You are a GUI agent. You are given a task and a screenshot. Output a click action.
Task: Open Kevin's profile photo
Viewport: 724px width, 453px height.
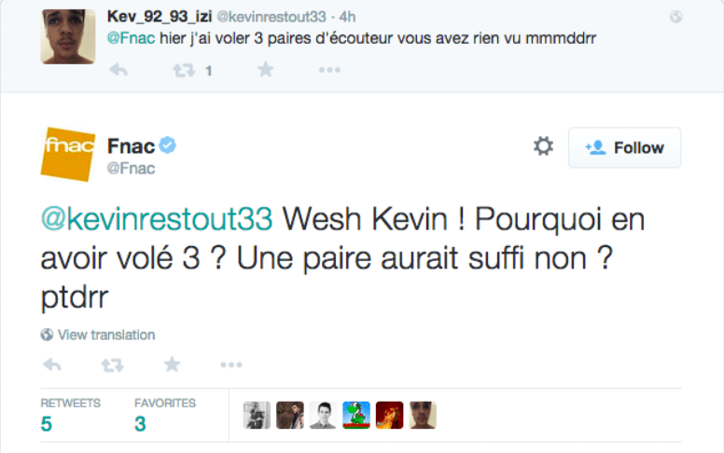click(68, 36)
